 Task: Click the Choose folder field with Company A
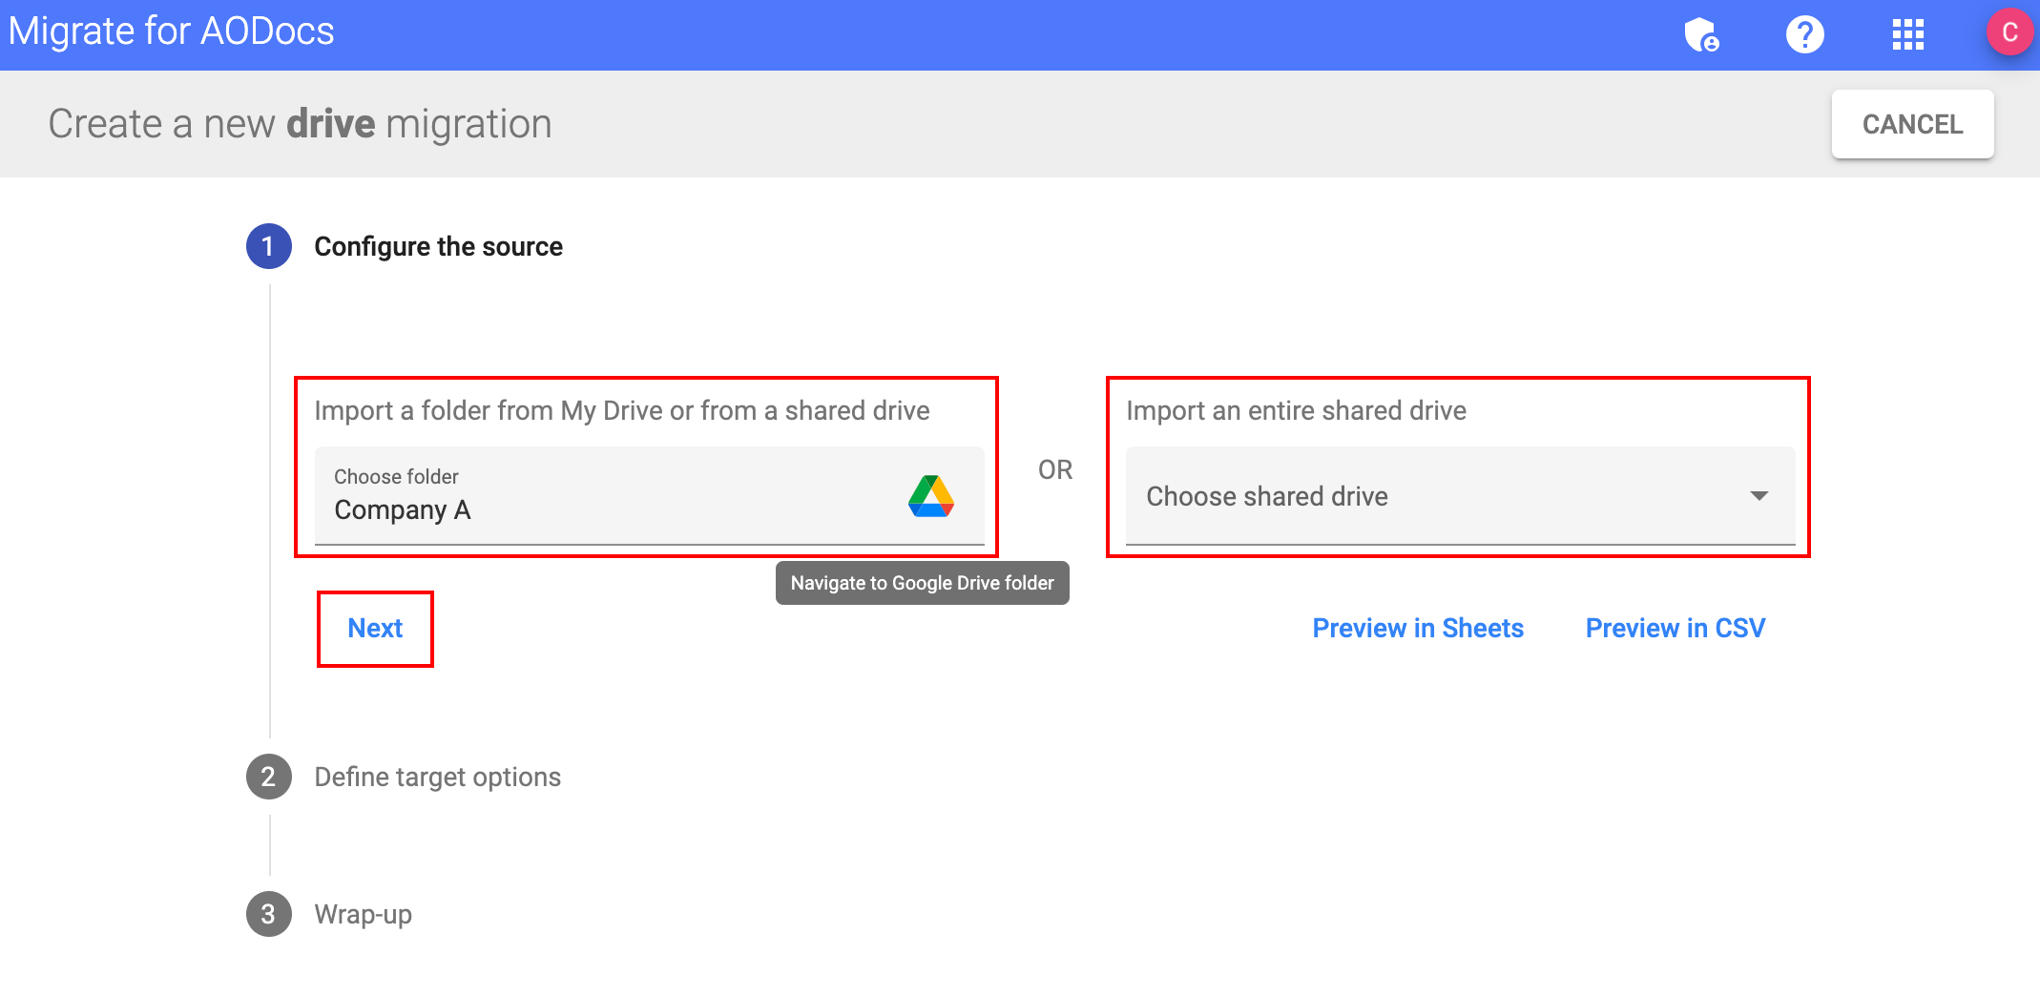(x=649, y=496)
